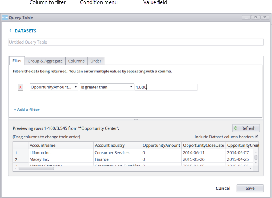Click the '2014-06-11' close date cell
Screen dimensions: 272x198
click(x=204, y=153)
